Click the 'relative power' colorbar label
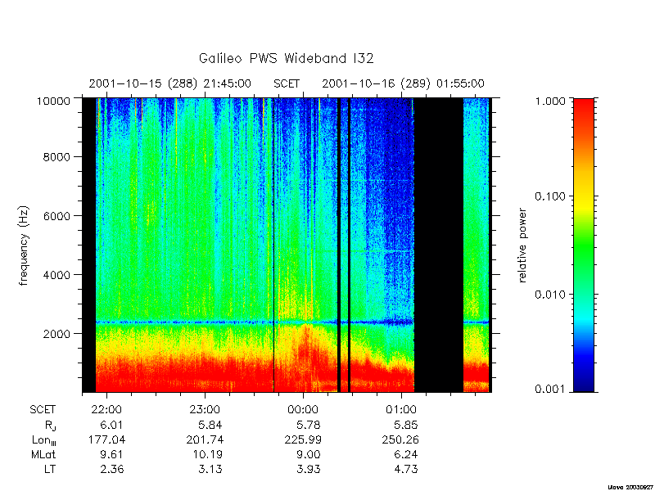This screenshot has height=491, width=655. coord(522,245)
